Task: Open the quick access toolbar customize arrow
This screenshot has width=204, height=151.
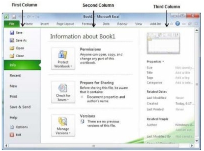Action: [x=38, y=17]
